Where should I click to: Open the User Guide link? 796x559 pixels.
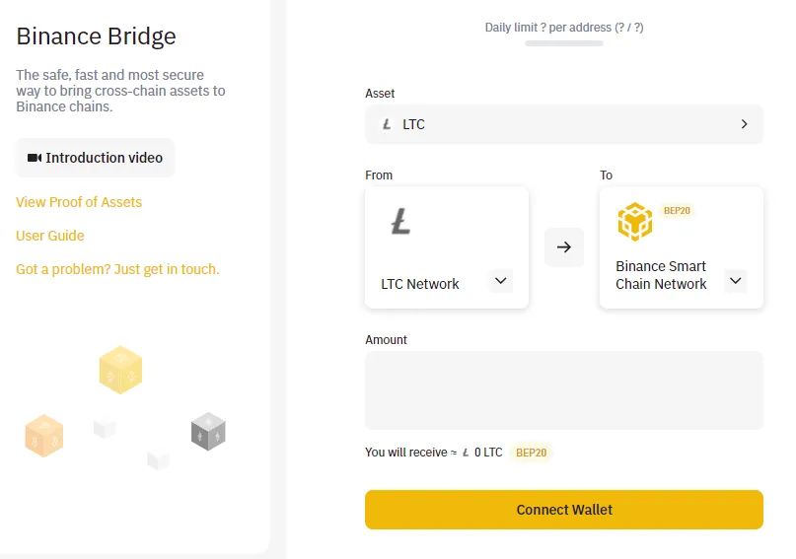tap(49, 236)
